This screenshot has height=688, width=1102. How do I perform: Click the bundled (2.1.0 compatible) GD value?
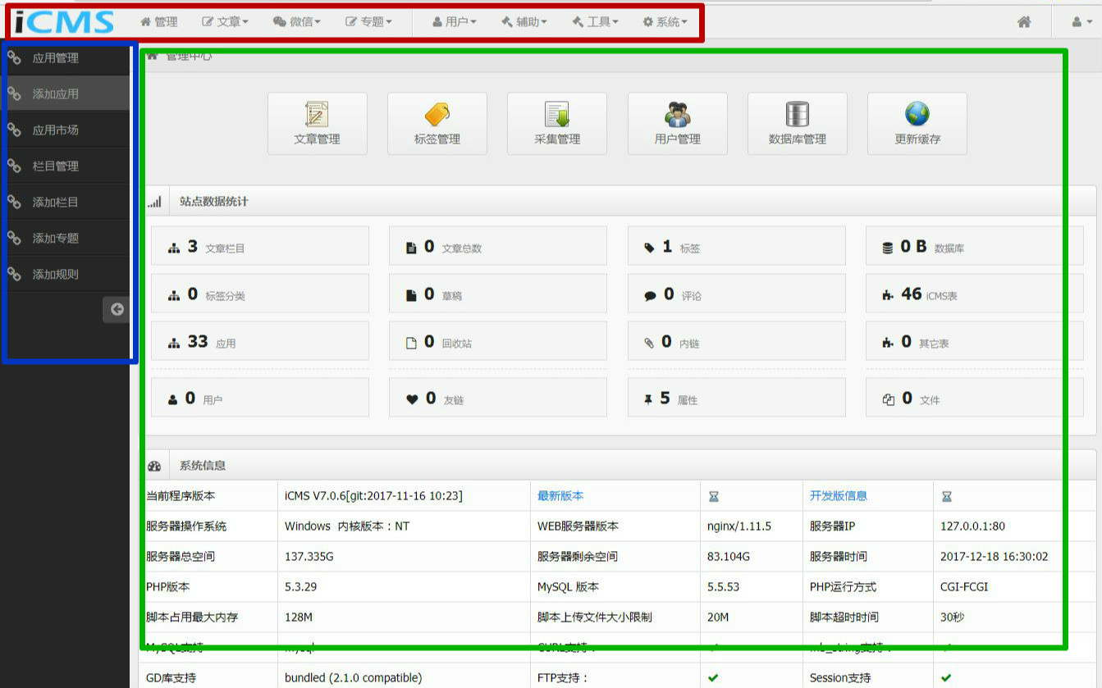(353, 678)
